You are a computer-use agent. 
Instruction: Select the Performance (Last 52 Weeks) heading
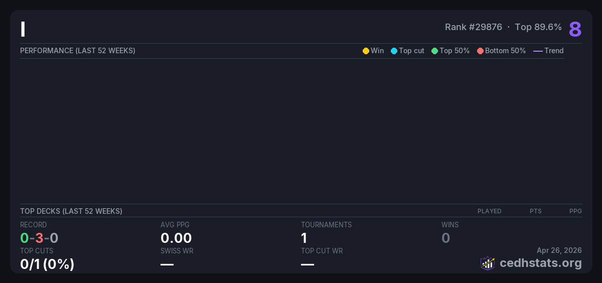[x=78, y=51]
